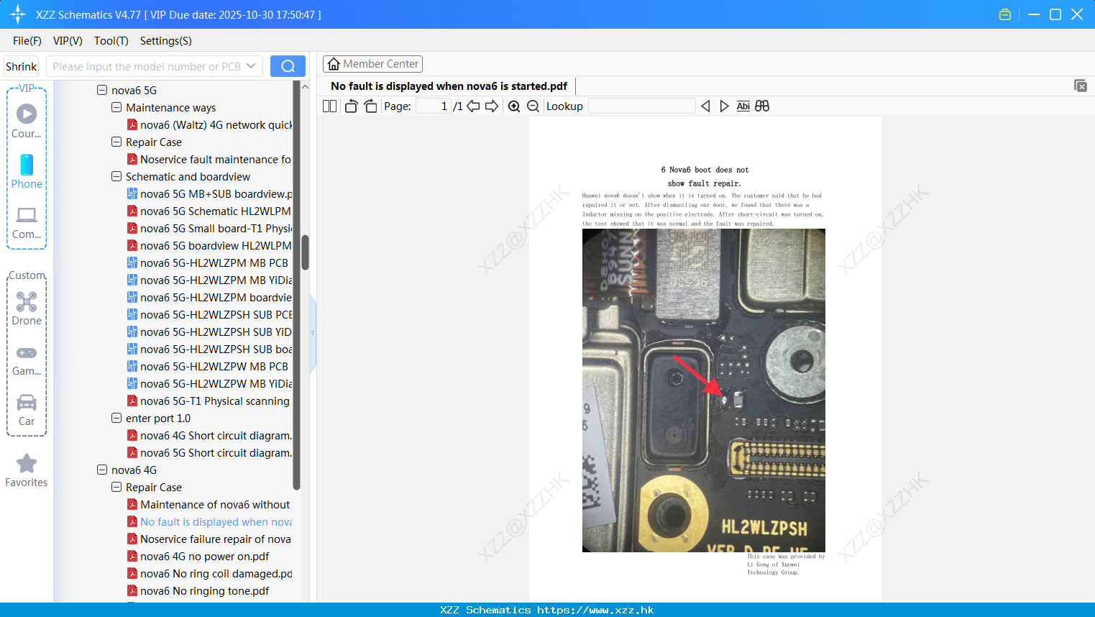Open nova6 No ringing tone.pdf

point(198,591)
